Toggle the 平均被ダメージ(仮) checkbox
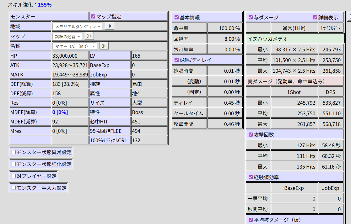351x224 pixels. pyautogui.click(x=251, y=220)
